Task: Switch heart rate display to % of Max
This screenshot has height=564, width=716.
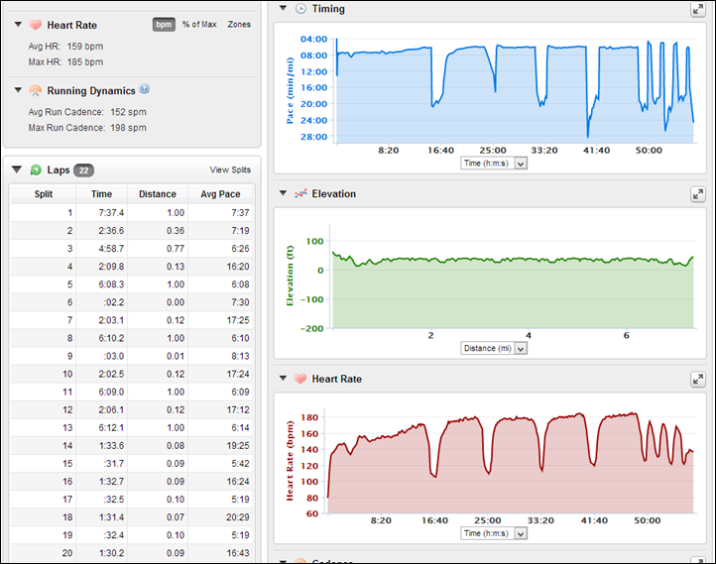Action: (199, 24)
